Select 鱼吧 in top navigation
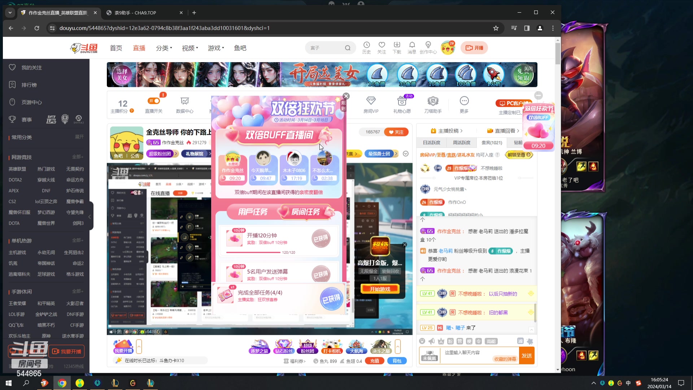693x390 pixels. point(240,48)
